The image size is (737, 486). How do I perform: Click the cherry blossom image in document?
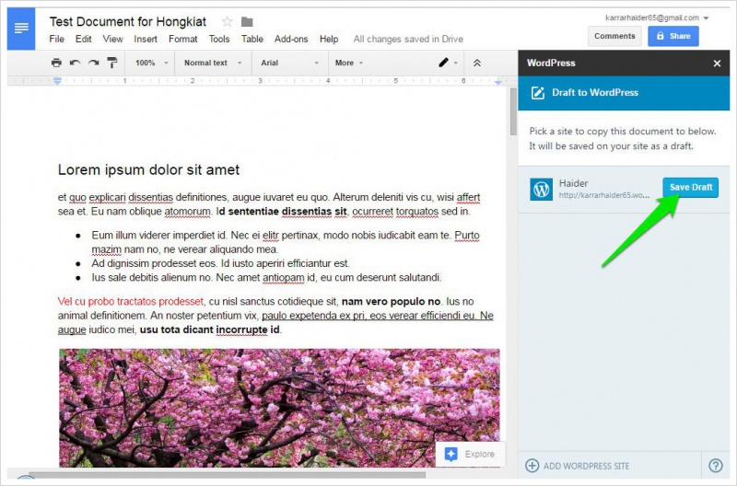point(279,408)
